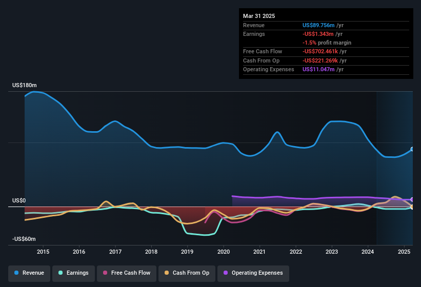Click the US$0 y-axis label
The width and height of the screenshot is (421, 287).
pos(19,200)
